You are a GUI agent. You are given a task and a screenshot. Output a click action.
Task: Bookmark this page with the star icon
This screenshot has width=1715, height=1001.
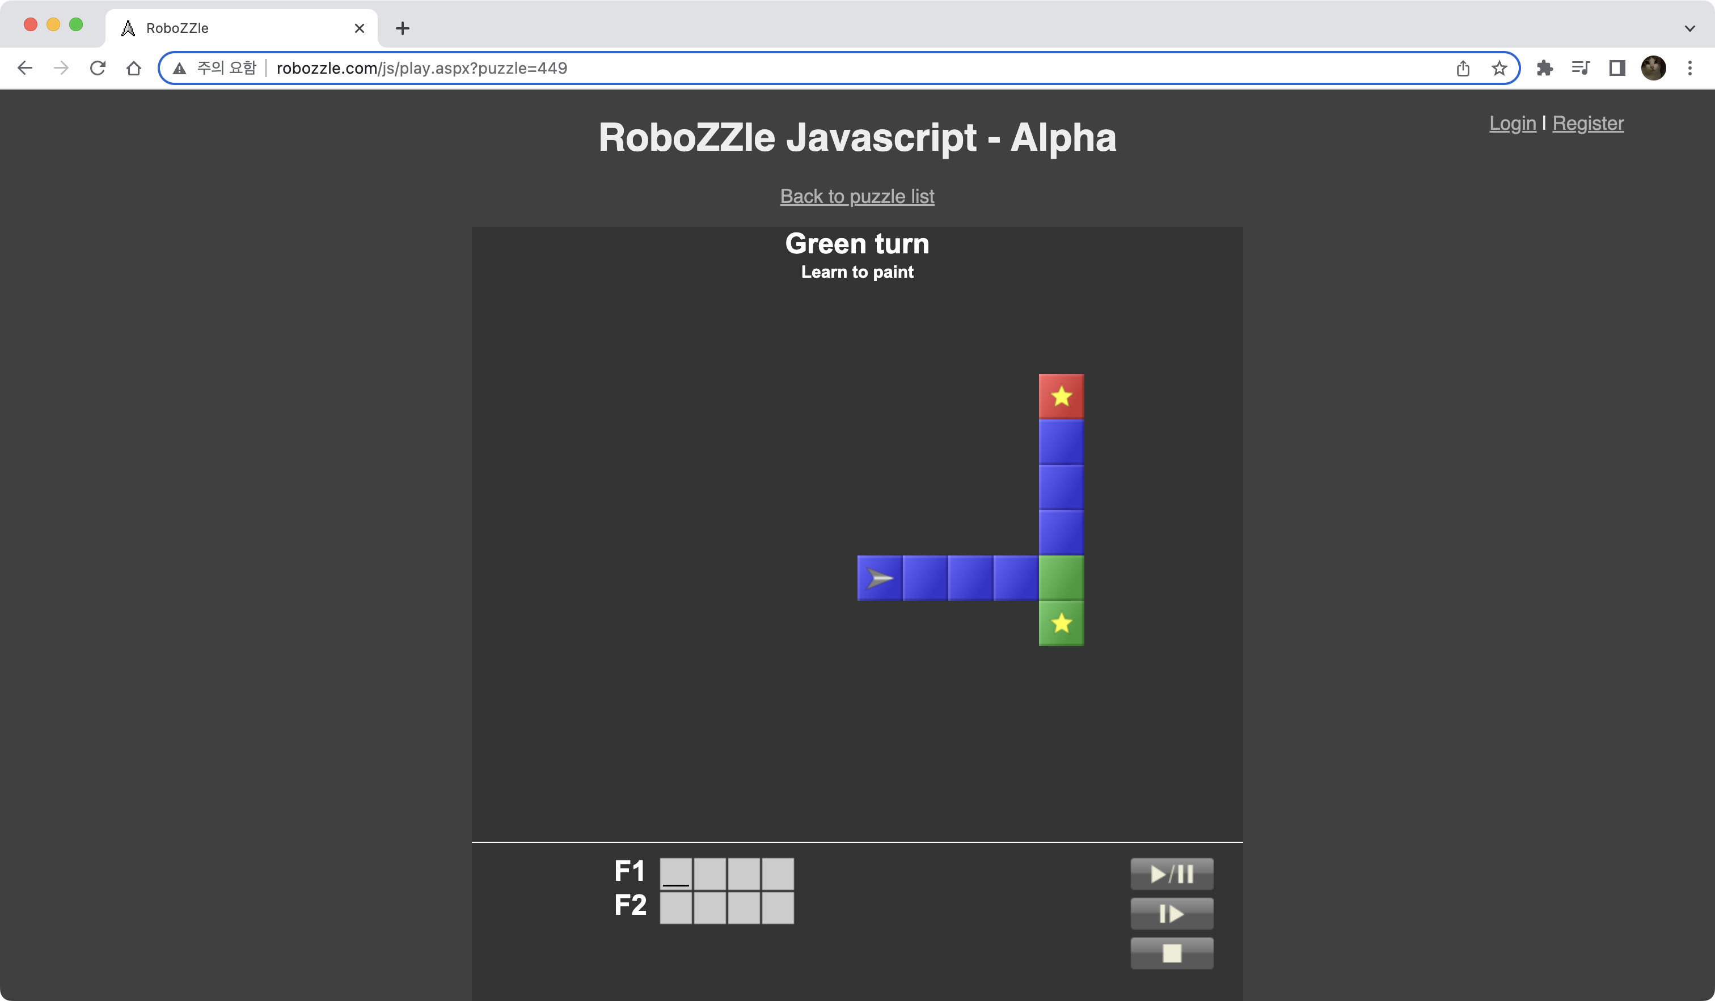(x=1498, y=68)
